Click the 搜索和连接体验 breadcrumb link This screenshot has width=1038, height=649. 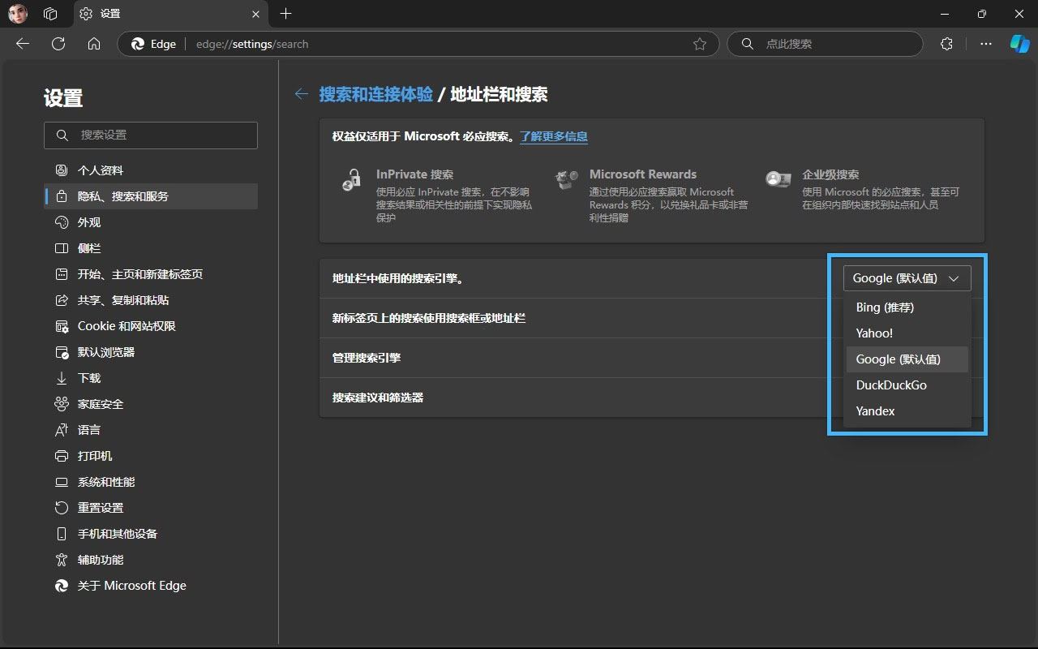[x=375, y=94]
